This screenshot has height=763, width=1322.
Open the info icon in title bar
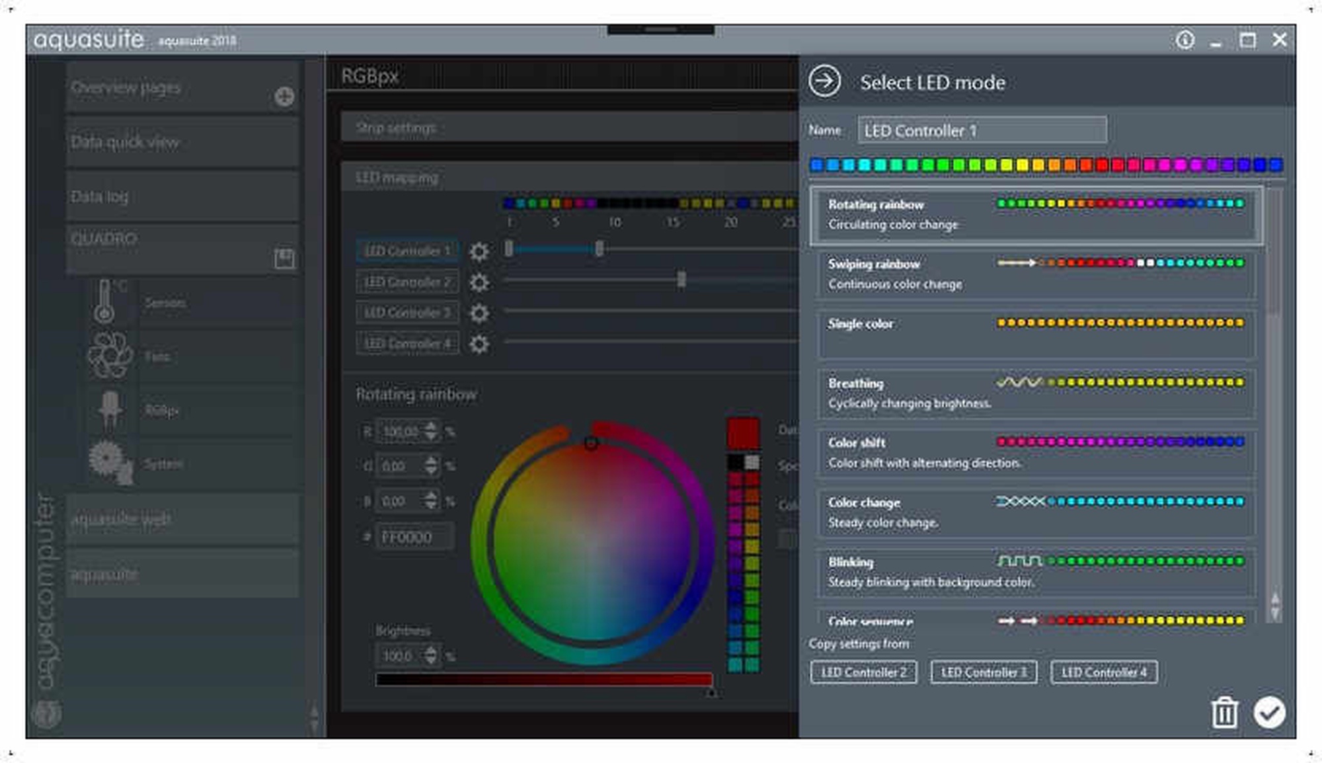[x=1185, y=40]
